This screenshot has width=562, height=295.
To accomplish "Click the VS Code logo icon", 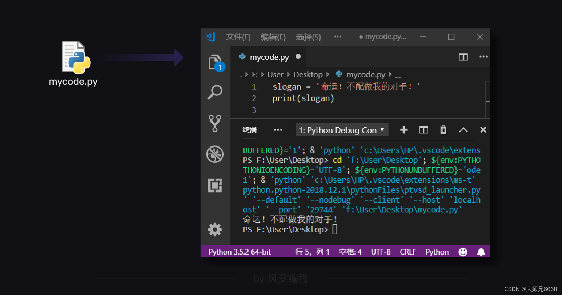I will point(211,37).
